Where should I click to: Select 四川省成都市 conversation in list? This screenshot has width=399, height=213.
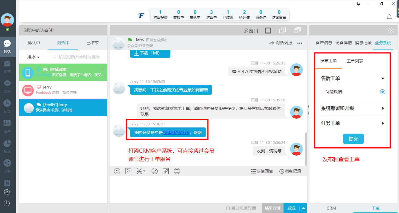coord(63,72)
